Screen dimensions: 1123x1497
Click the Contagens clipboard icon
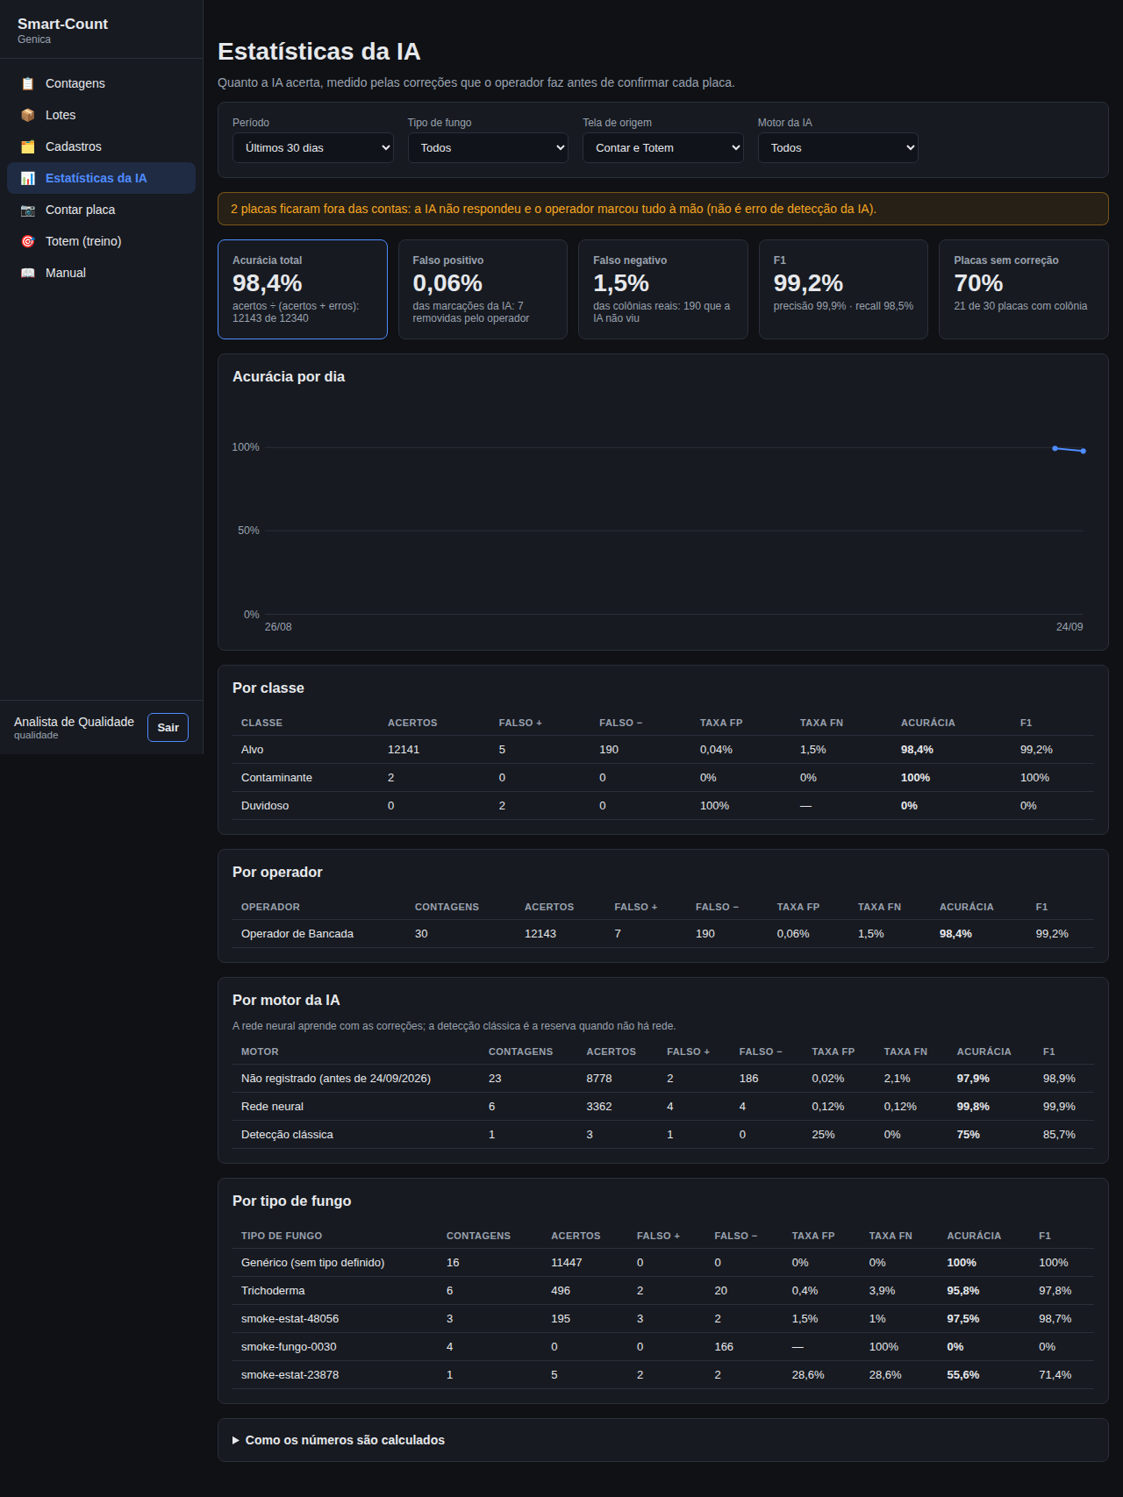(28, 83)
